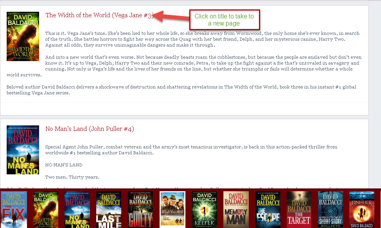Image resolution: width=381 pixels, height=228 pixels.
Task: Click The Target book cover
Action: coord(299,210)
